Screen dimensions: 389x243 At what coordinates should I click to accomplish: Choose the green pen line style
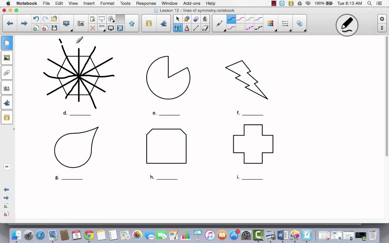tap(249, 19)
